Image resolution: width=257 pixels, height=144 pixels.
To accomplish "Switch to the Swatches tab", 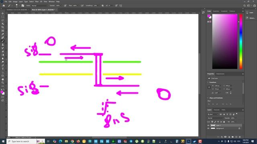I will (x=216, y=11).
